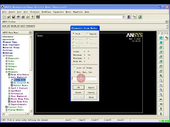Collapse the Create tree node
This screenshot has width=170, height=127.
[x=4, y=55]
